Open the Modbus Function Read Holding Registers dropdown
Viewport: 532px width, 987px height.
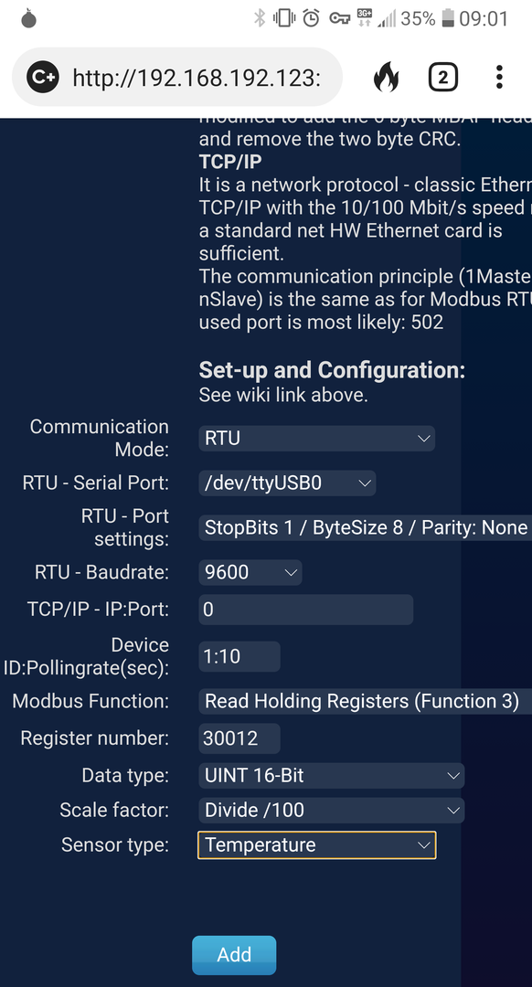(365, 701)
